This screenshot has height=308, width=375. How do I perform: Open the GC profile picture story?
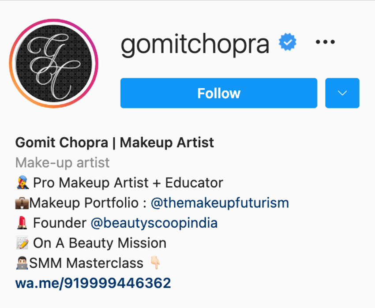click(x=53, y=64)
